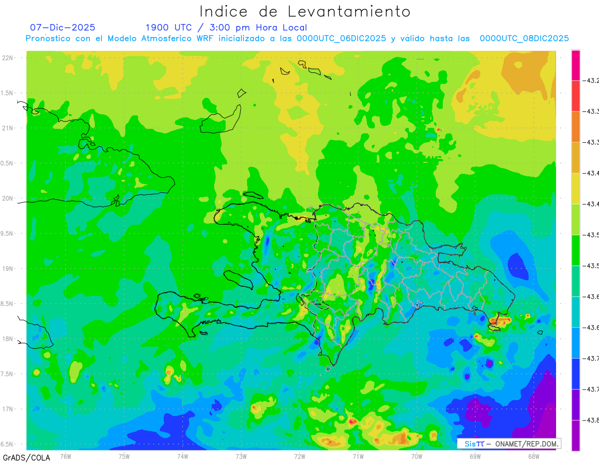Click the WRF model forecast description line

[297, 38]
